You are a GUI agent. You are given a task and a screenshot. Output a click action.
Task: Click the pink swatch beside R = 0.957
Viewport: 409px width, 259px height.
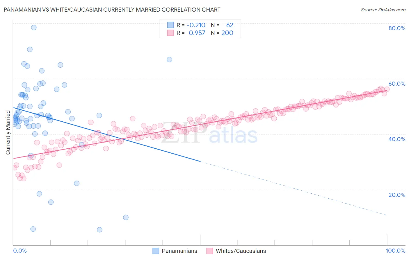170,33
